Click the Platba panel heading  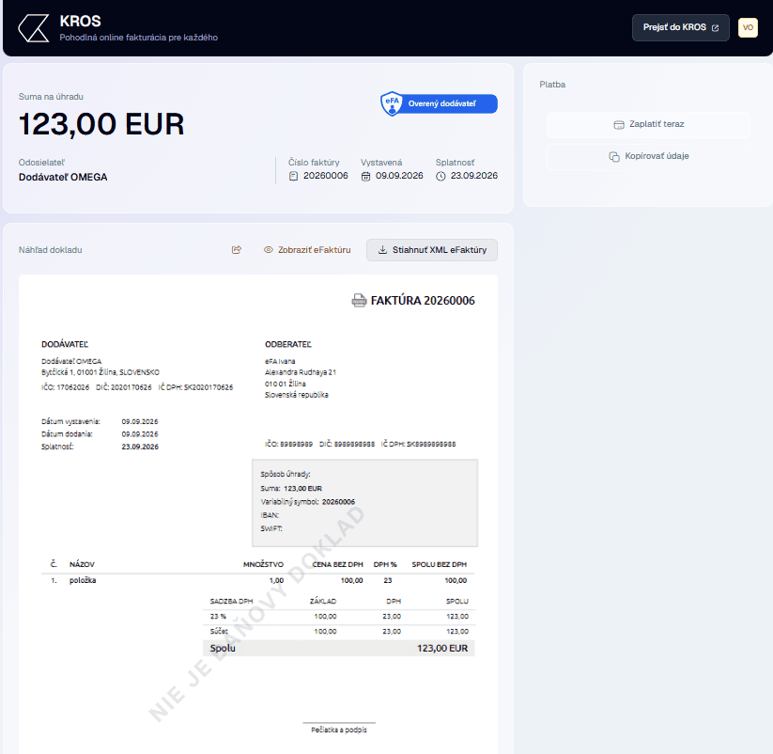[x=552, y=85]
